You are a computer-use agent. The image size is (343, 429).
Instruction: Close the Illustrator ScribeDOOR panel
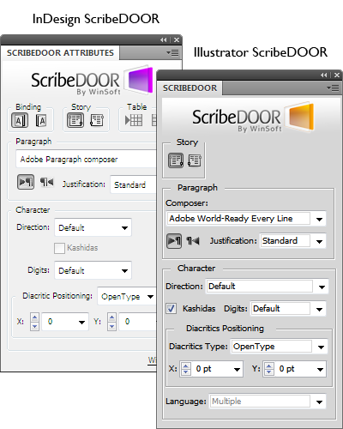pos(337,75)
